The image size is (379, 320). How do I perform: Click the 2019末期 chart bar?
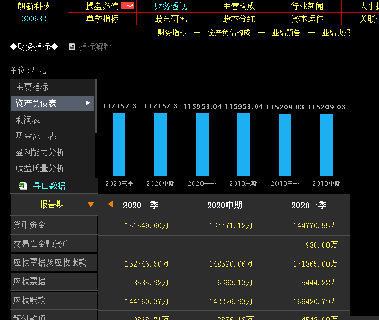243,144
